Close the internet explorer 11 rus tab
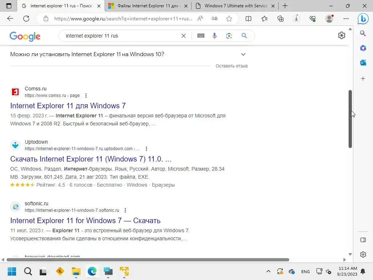Image resolution: width=373 pixels, height=280 pixels. pyautogui.click(x=99, y=6)
